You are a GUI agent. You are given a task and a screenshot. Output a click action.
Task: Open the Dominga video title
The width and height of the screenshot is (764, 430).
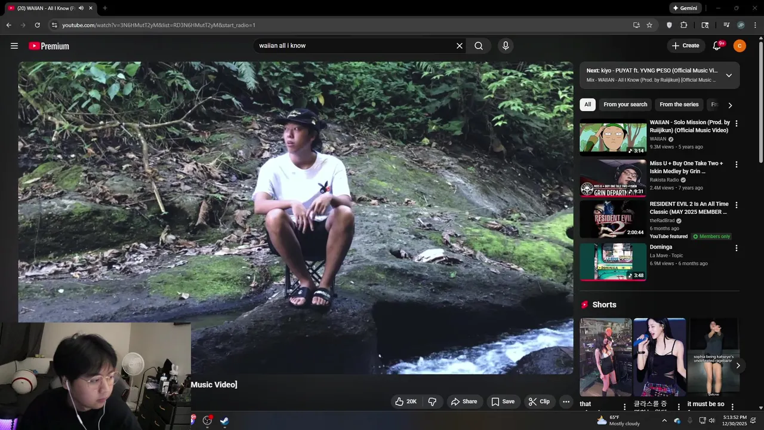click(x=661, y=247)
